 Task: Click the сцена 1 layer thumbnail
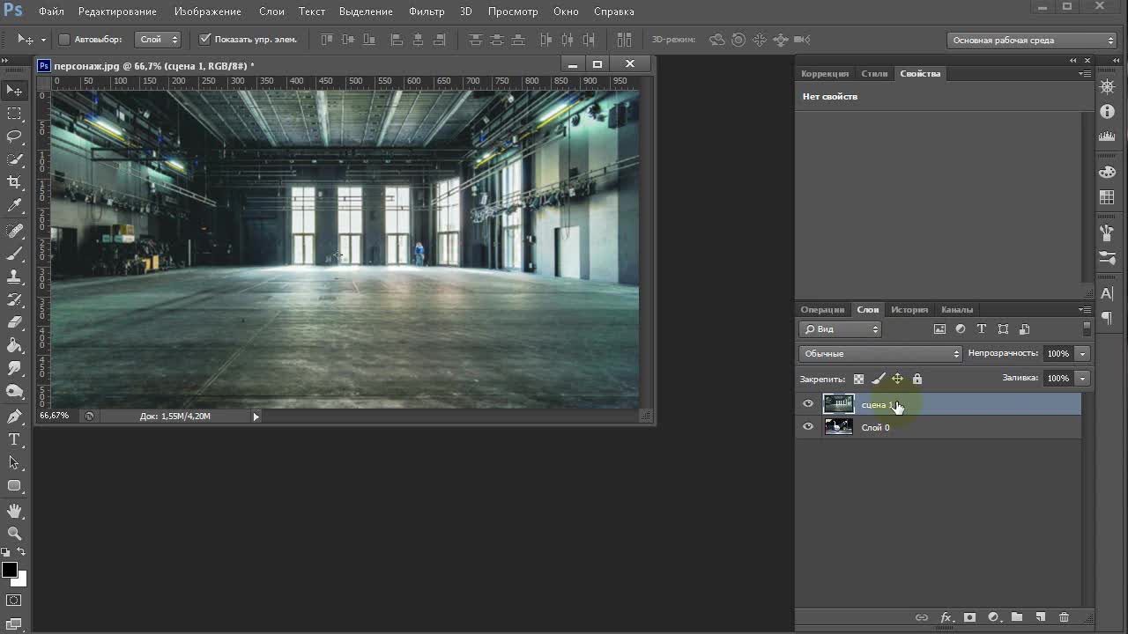(838, 404)
